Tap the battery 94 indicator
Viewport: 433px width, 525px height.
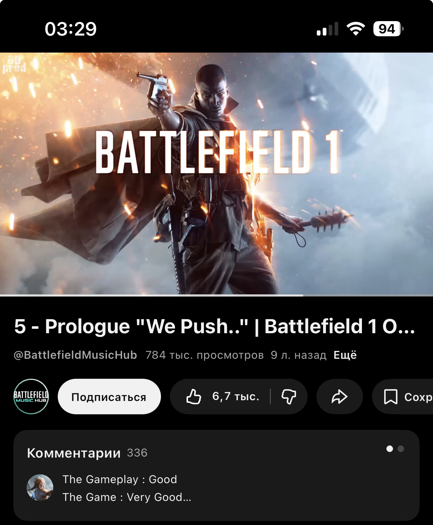click(388, 29)
